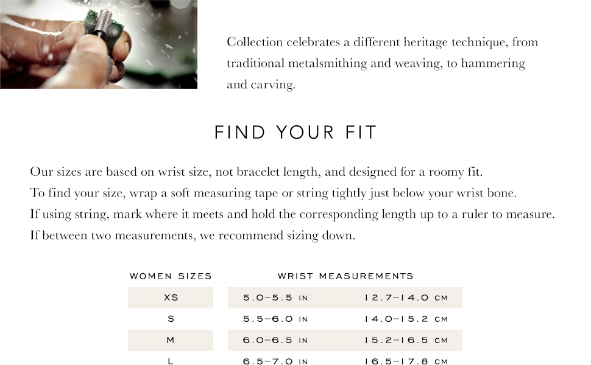This screenshot has width=591, height=365.
Task: Click the line about holding string to a ruler
Action: click(x=292, y=214)
